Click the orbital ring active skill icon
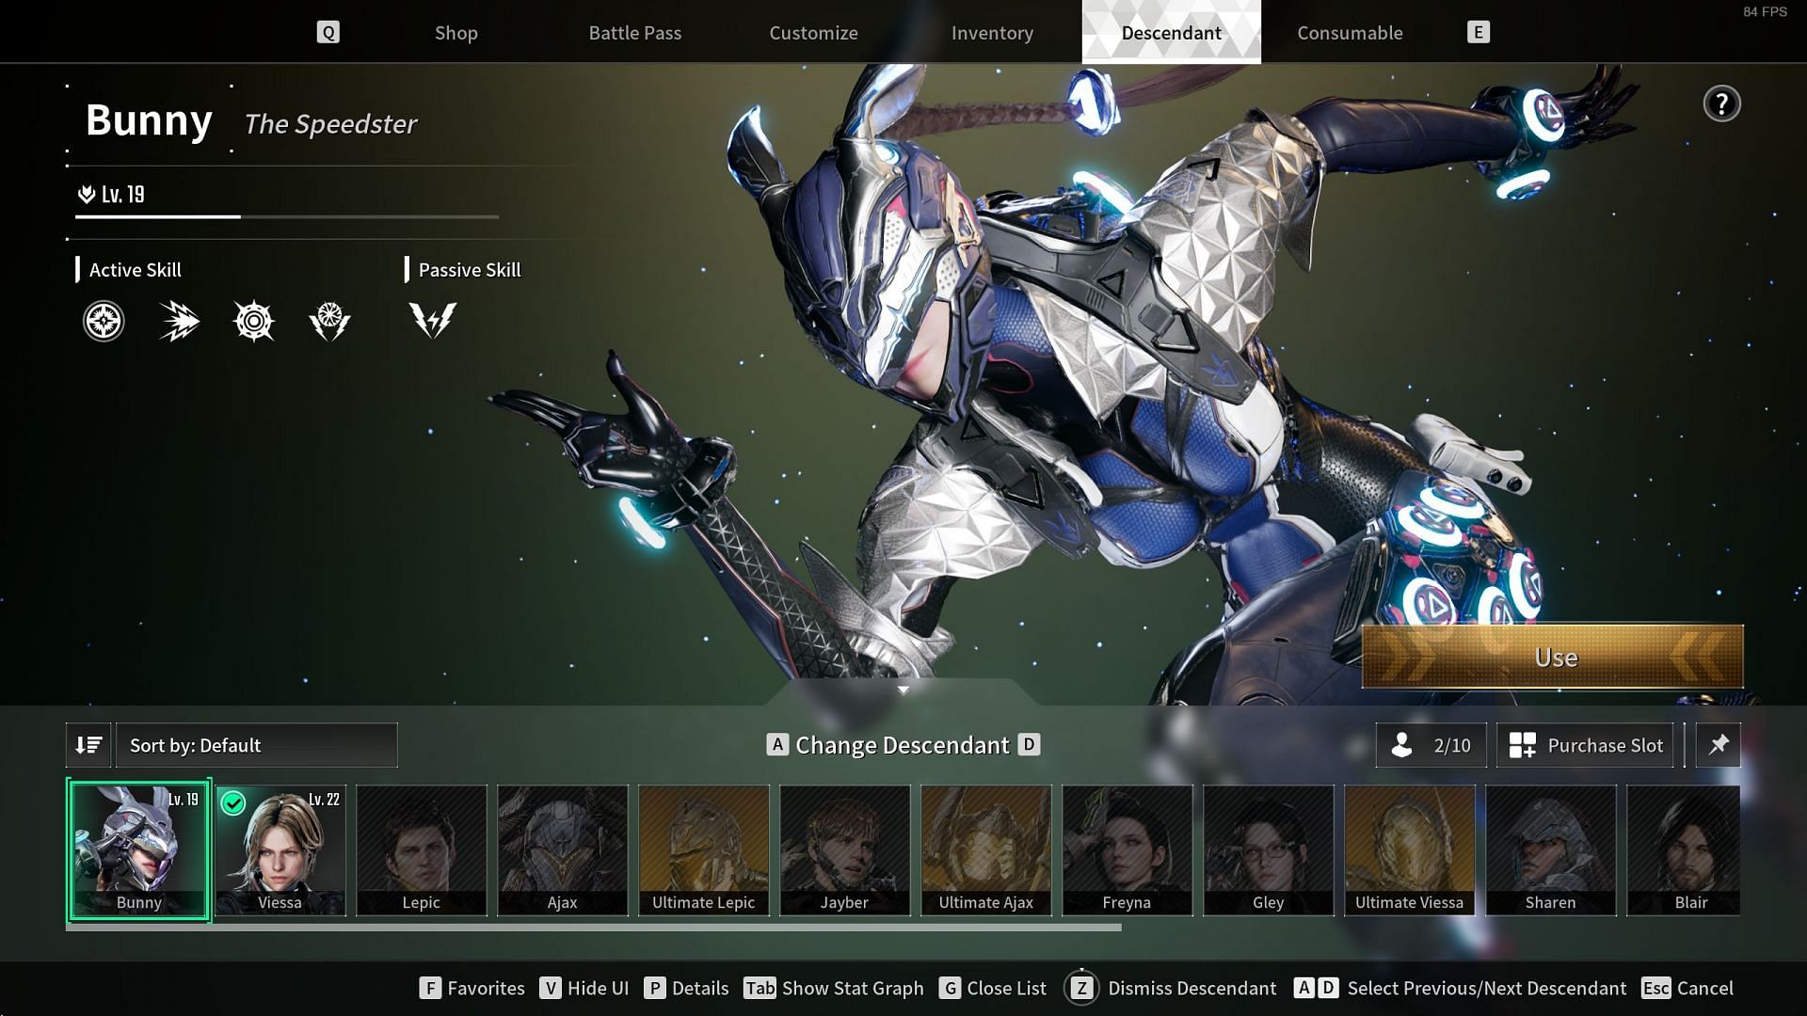This screenshot has width=1807, height=1016. click(x=254, y=320)
